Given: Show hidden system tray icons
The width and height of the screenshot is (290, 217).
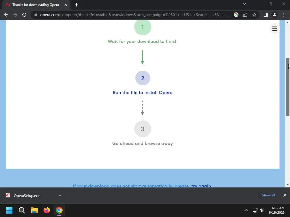Looking at the screenshot, I should click(x=246, y=210).
